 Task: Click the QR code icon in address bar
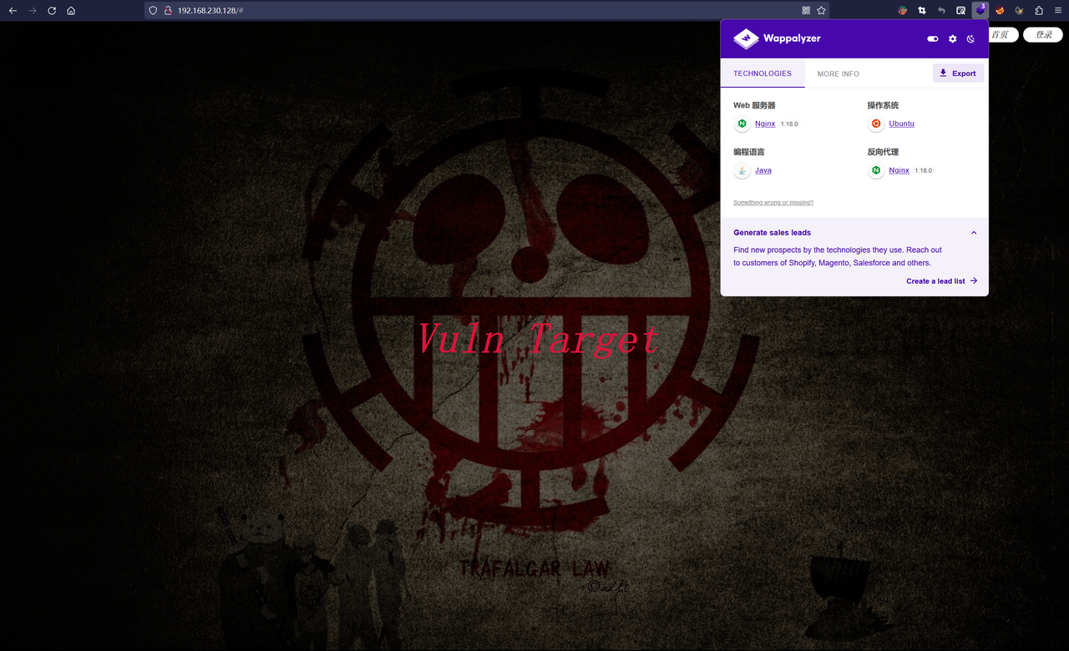pyautogui.click(x=806, y=11)
